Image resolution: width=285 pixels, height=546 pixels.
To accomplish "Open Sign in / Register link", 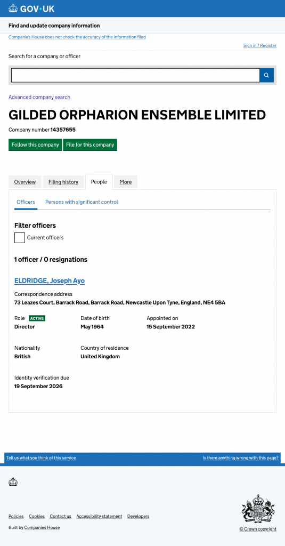I will (260, 46).
